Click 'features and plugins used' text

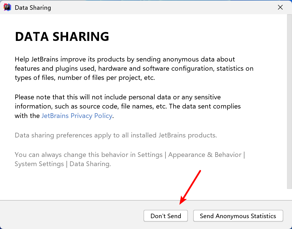point(55,68)
